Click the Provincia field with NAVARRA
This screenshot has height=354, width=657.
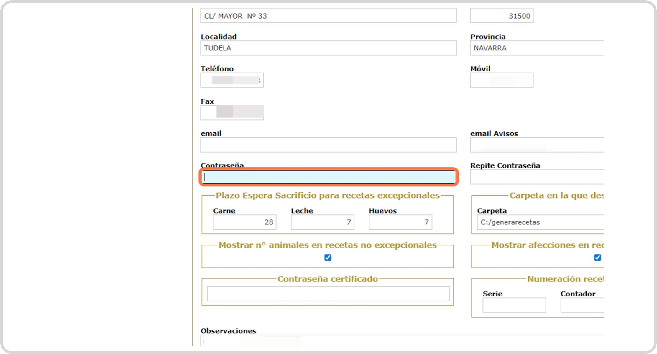[x=537, y=48]
